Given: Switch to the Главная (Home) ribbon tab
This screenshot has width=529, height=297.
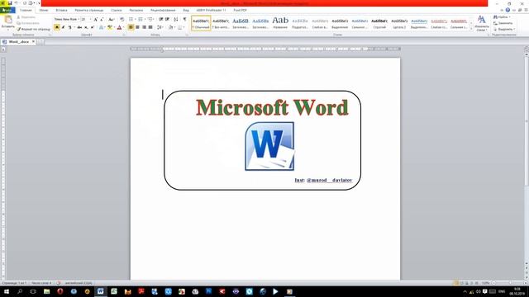Looking at the screenshot, I should pyautogui.click(x=26, y=10).
